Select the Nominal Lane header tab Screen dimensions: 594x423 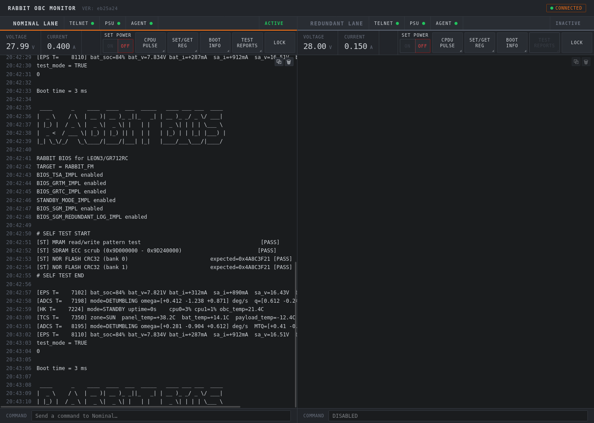pos(36,24)
